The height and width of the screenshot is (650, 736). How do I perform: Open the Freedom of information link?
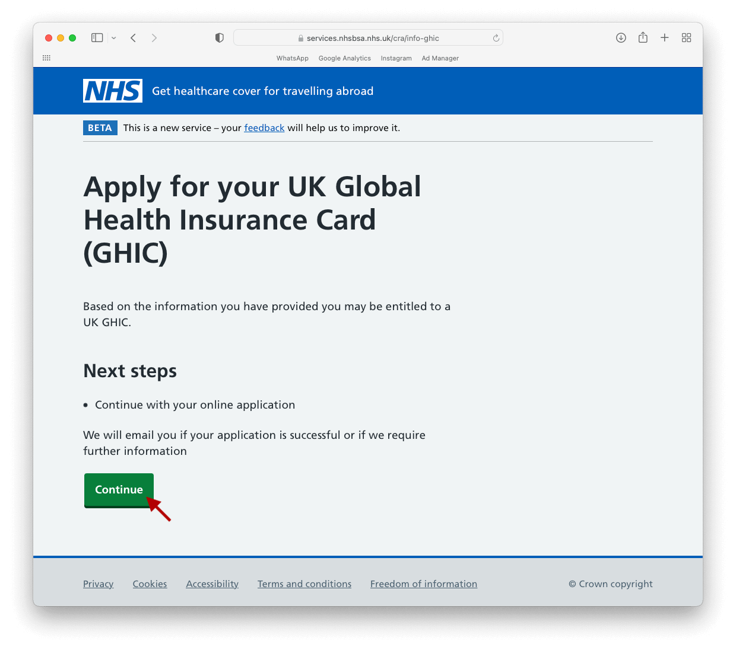pyautogui.click(x=424, y=584)
